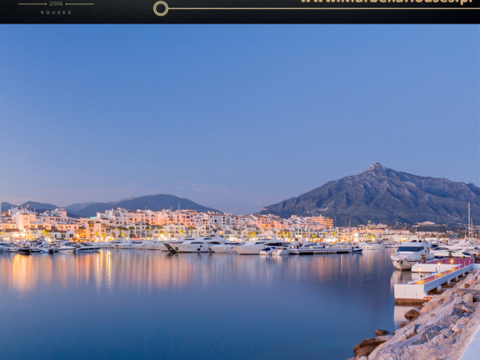This screenshot has height=360, width=480.
Task: Click the marina harbor photo
Action: (x=240, y=192)
